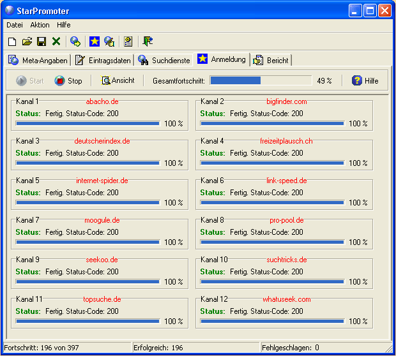Click Kanal 5 status text

82,193
